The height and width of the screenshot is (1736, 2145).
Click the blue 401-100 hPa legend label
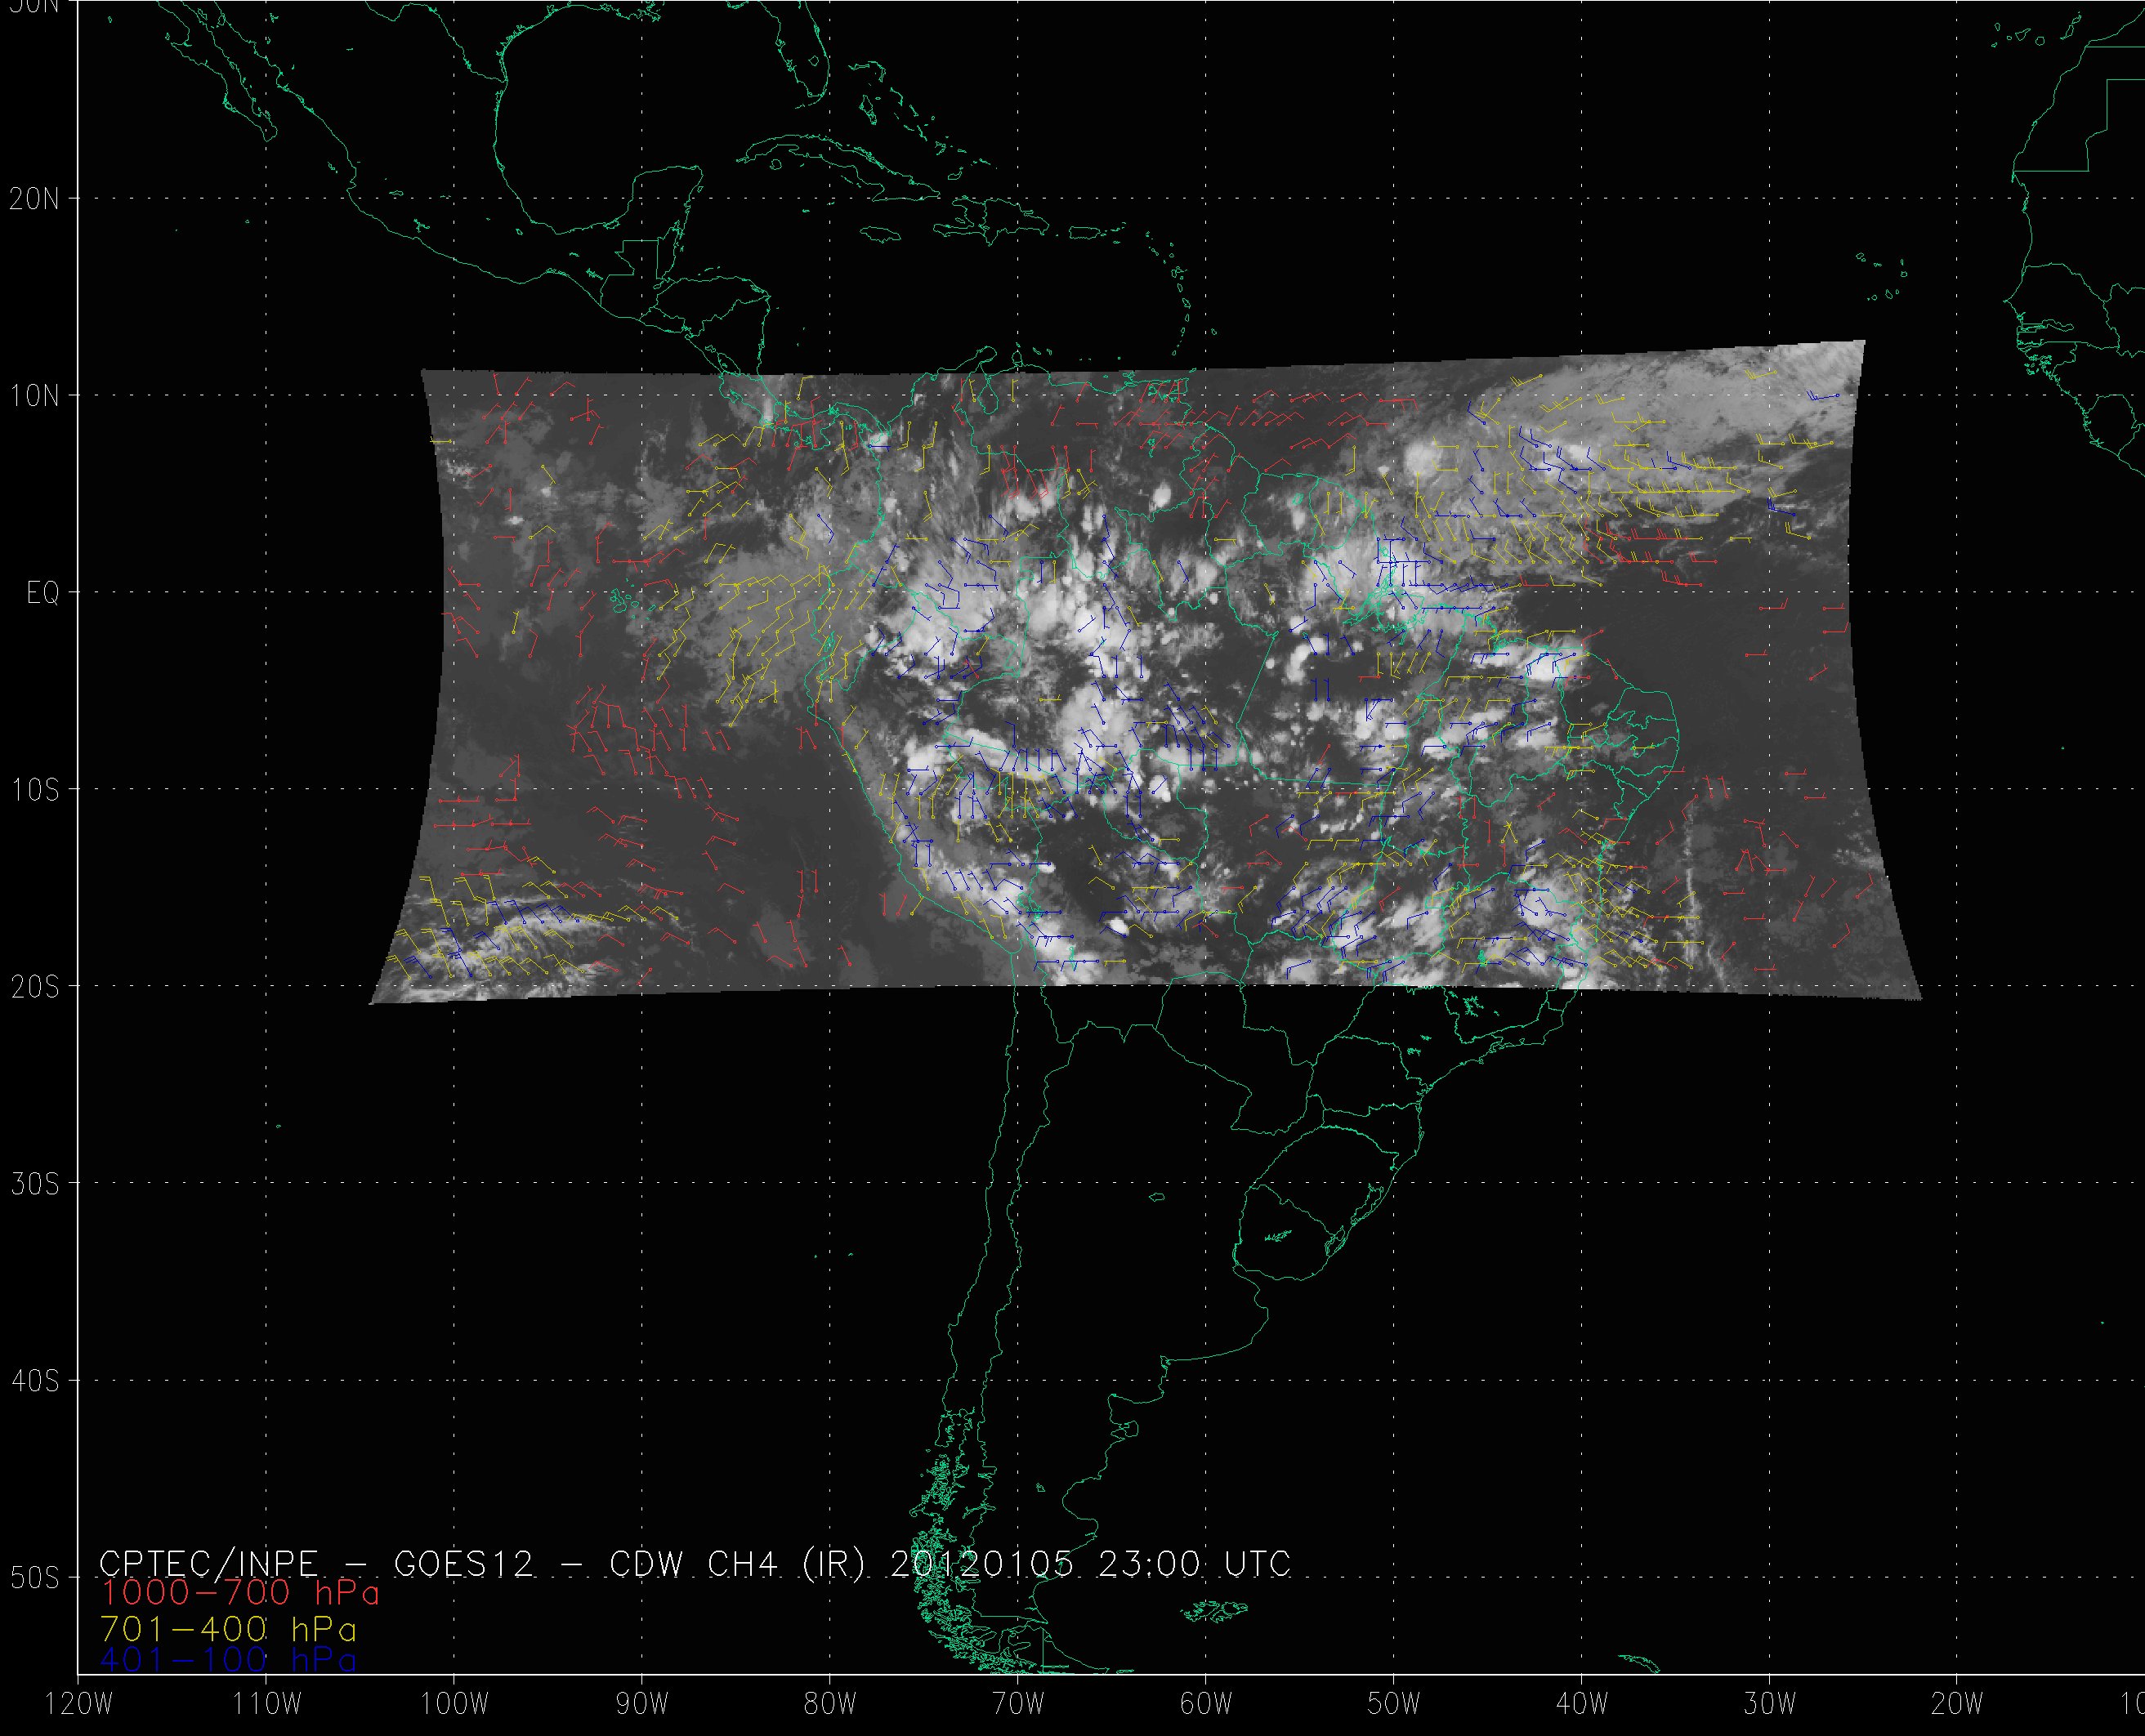(228, 1660)
